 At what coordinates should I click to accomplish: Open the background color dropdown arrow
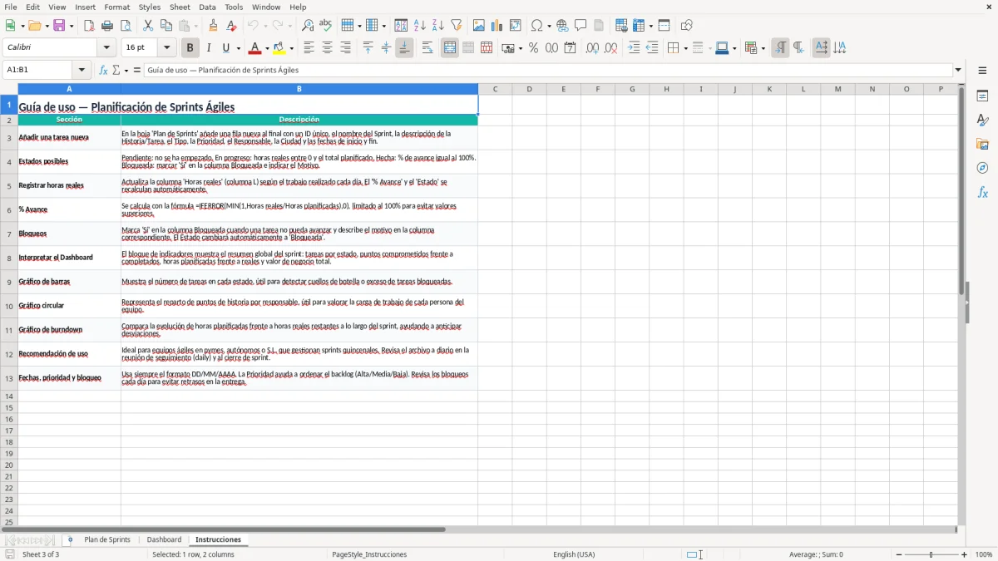[291, 49]
